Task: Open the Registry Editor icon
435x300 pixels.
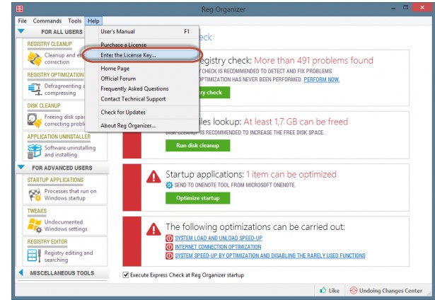Action: (35, 256)
